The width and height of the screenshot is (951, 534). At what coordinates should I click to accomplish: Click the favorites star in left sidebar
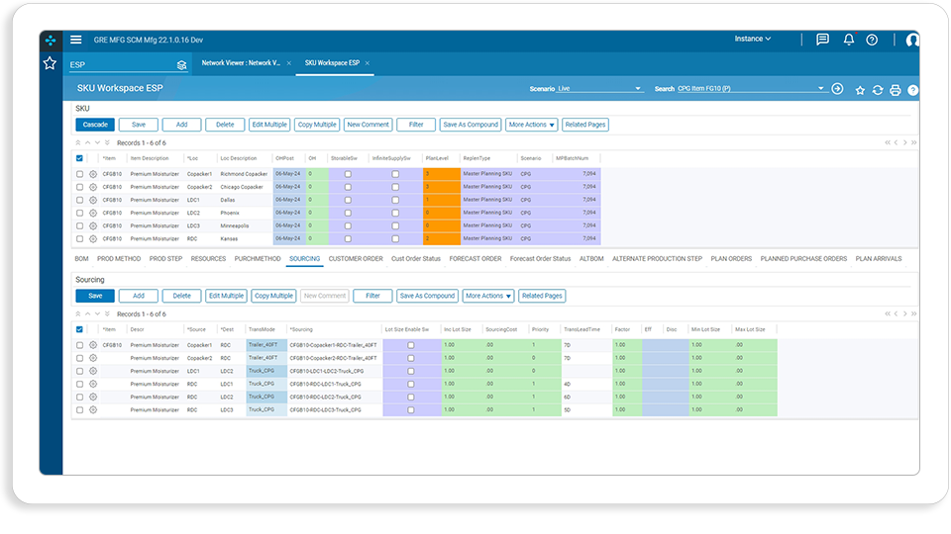50,63
